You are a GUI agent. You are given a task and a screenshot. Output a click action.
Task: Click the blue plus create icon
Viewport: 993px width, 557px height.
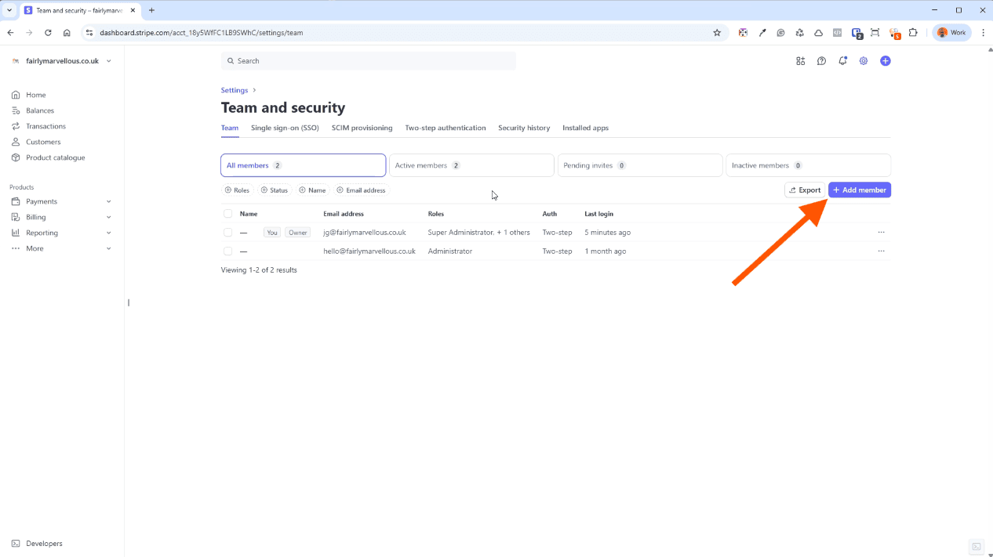pyautogui.click(x=885, y=61)
